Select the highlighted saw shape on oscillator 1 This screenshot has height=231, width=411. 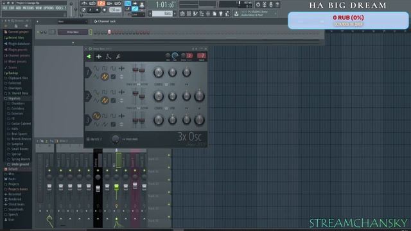coord(105,77)
